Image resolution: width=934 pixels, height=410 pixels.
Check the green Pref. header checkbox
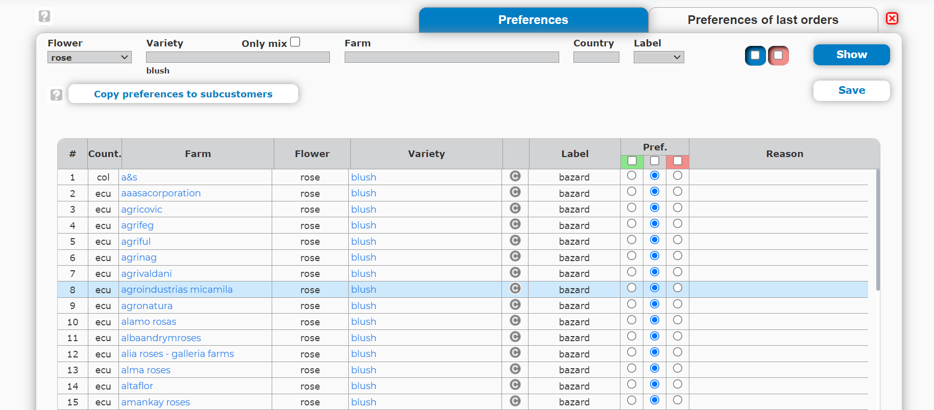[632, 161]
